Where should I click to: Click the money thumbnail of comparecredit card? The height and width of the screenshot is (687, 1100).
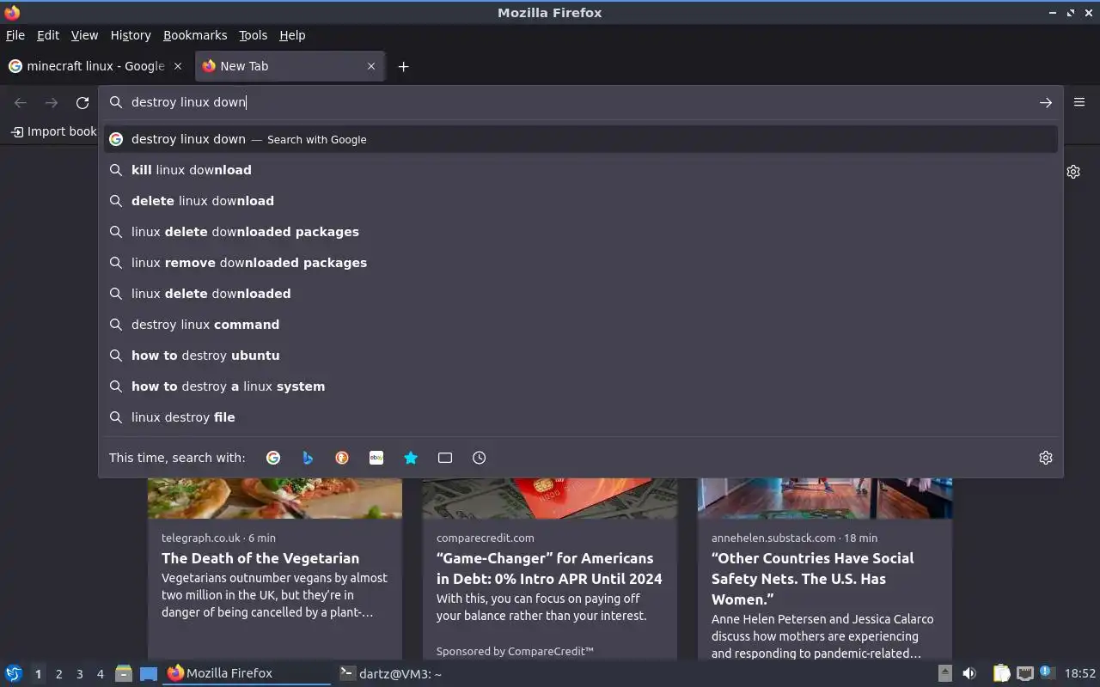tap(550, 498)
